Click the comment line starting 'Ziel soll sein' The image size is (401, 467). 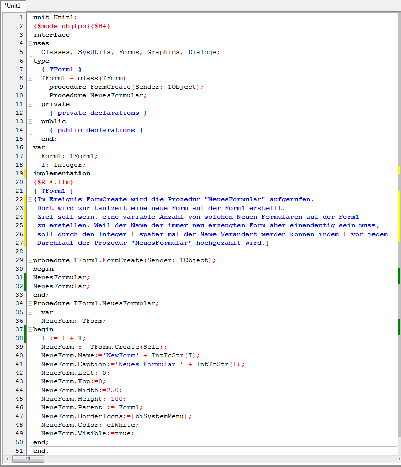point(198,217)
